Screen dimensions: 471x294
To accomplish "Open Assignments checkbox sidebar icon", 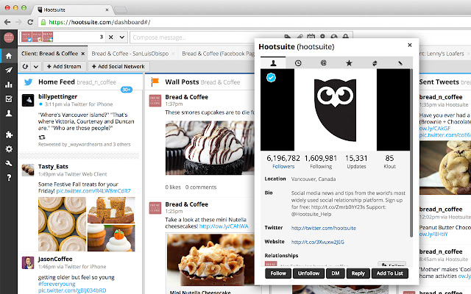I will [x=9, y=98].
